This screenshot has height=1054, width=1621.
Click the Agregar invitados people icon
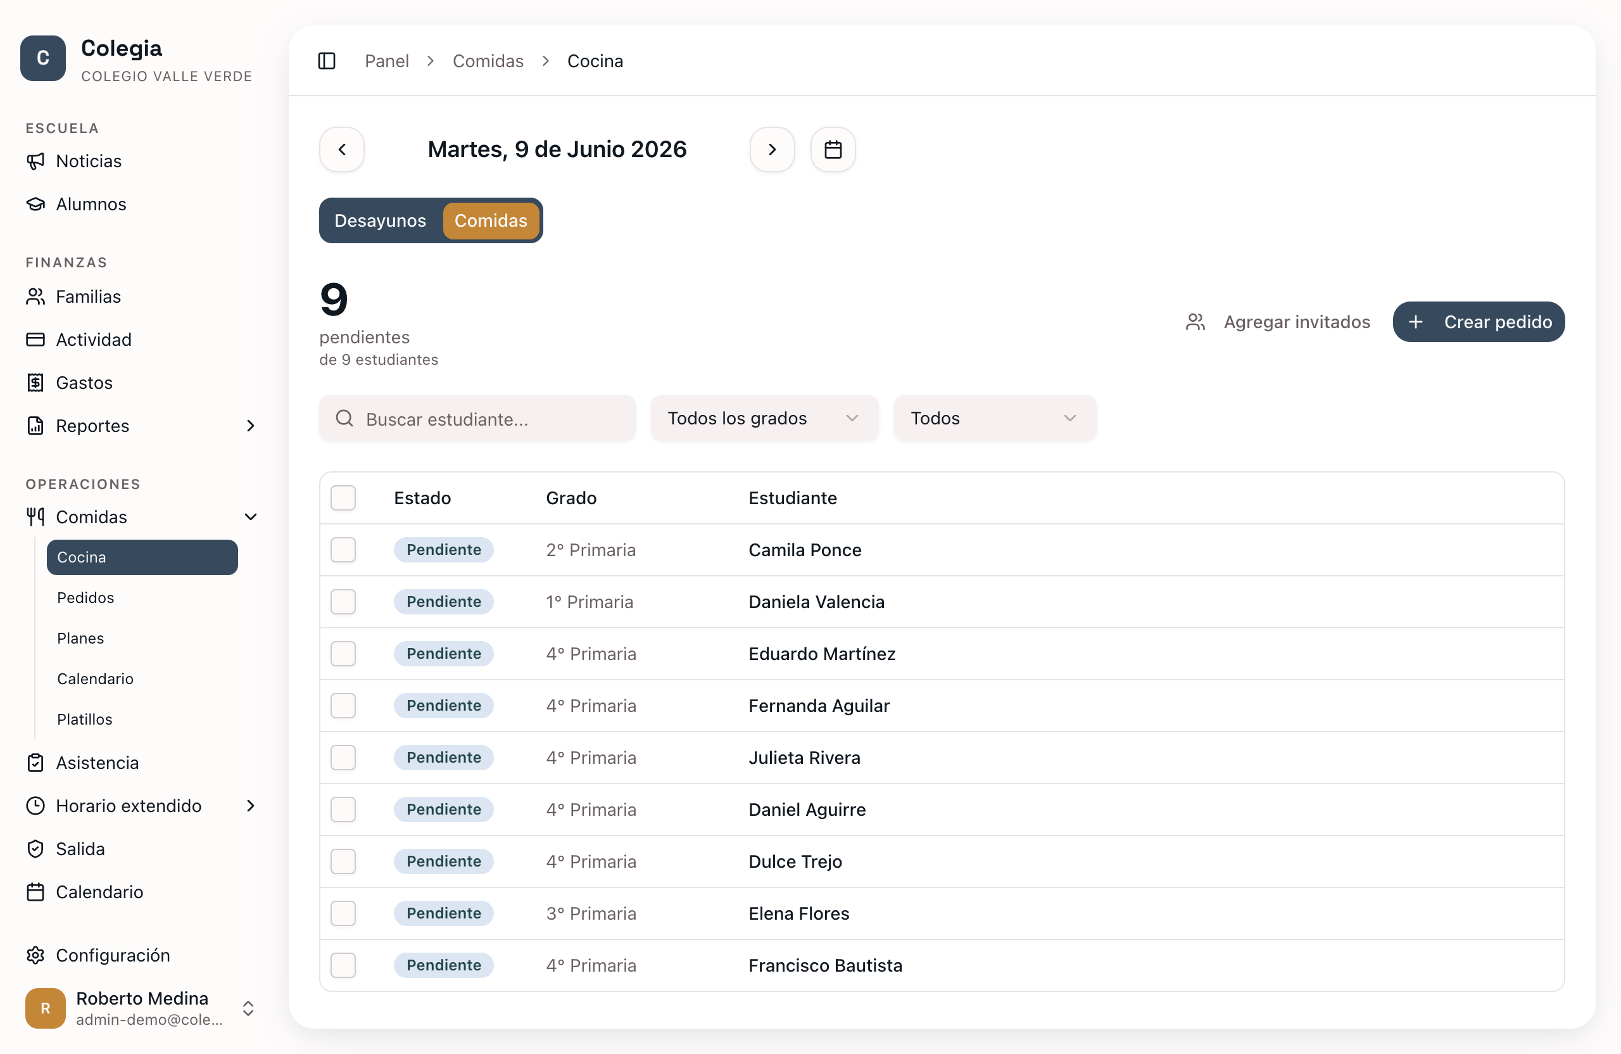1195,322
